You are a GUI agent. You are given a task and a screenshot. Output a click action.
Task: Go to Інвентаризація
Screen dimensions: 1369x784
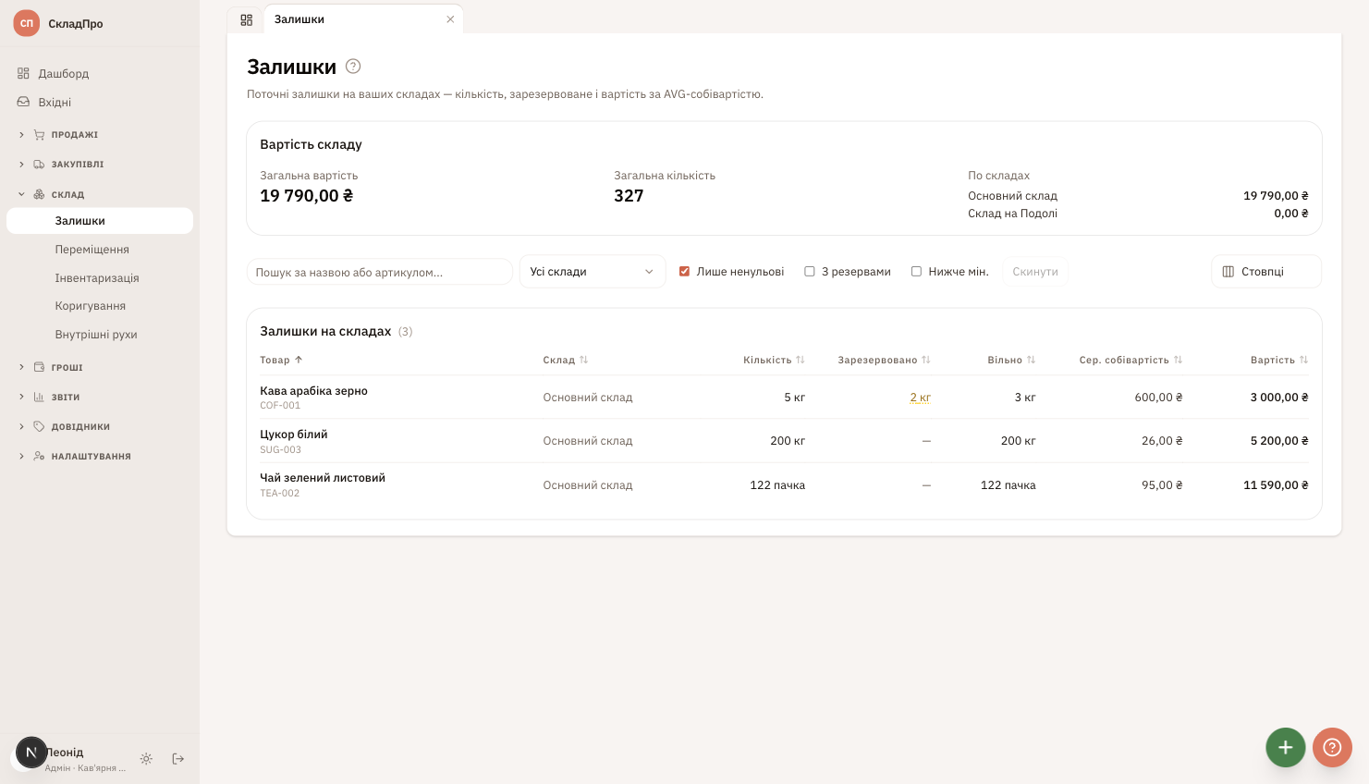coord(97,278)
